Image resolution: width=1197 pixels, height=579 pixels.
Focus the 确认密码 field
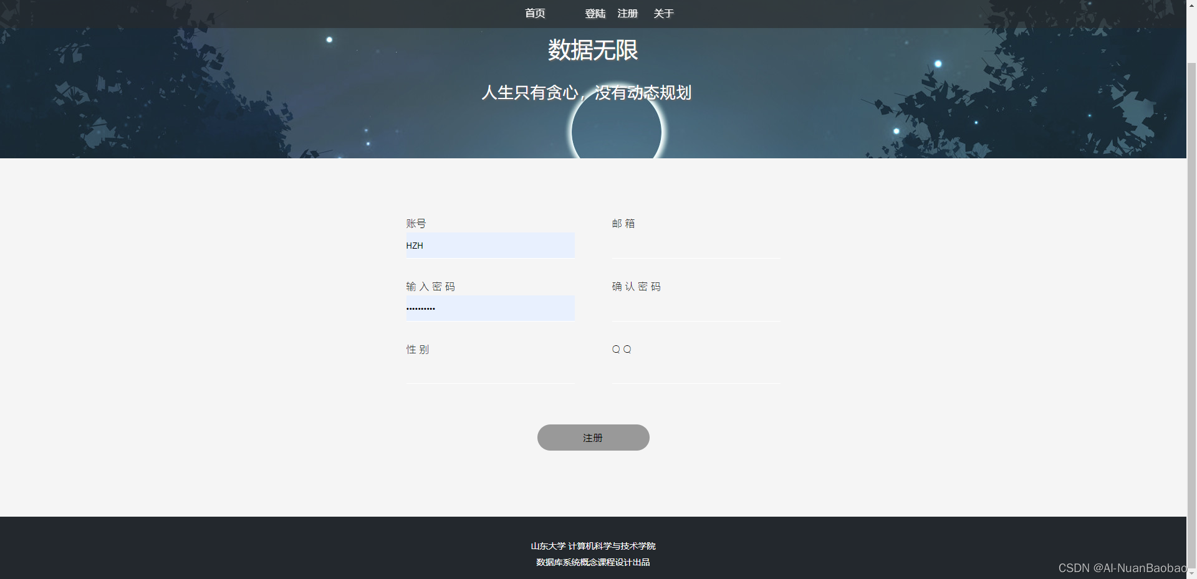[696, 309]
